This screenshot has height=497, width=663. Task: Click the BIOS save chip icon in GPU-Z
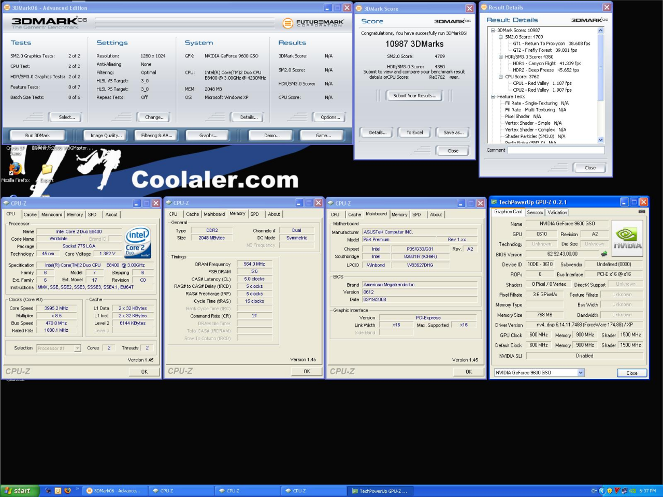pyautogui.click(x=604, y=254)
